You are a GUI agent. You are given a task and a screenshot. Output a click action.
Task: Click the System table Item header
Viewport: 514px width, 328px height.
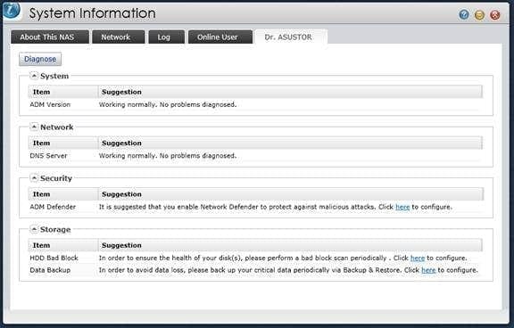click(x=63, y=92)
